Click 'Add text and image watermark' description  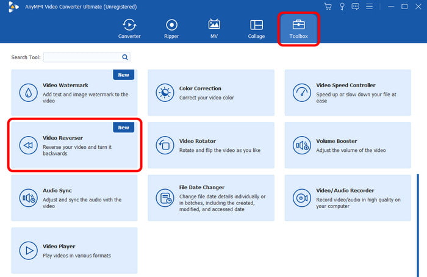tap(85, 98)
